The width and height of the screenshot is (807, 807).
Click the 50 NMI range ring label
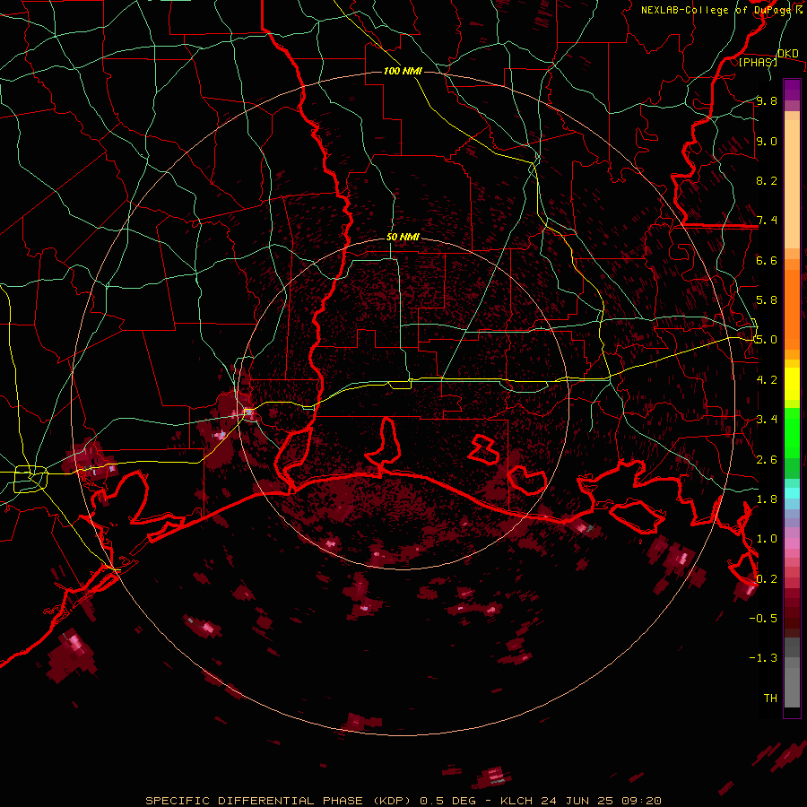point(403,237)
